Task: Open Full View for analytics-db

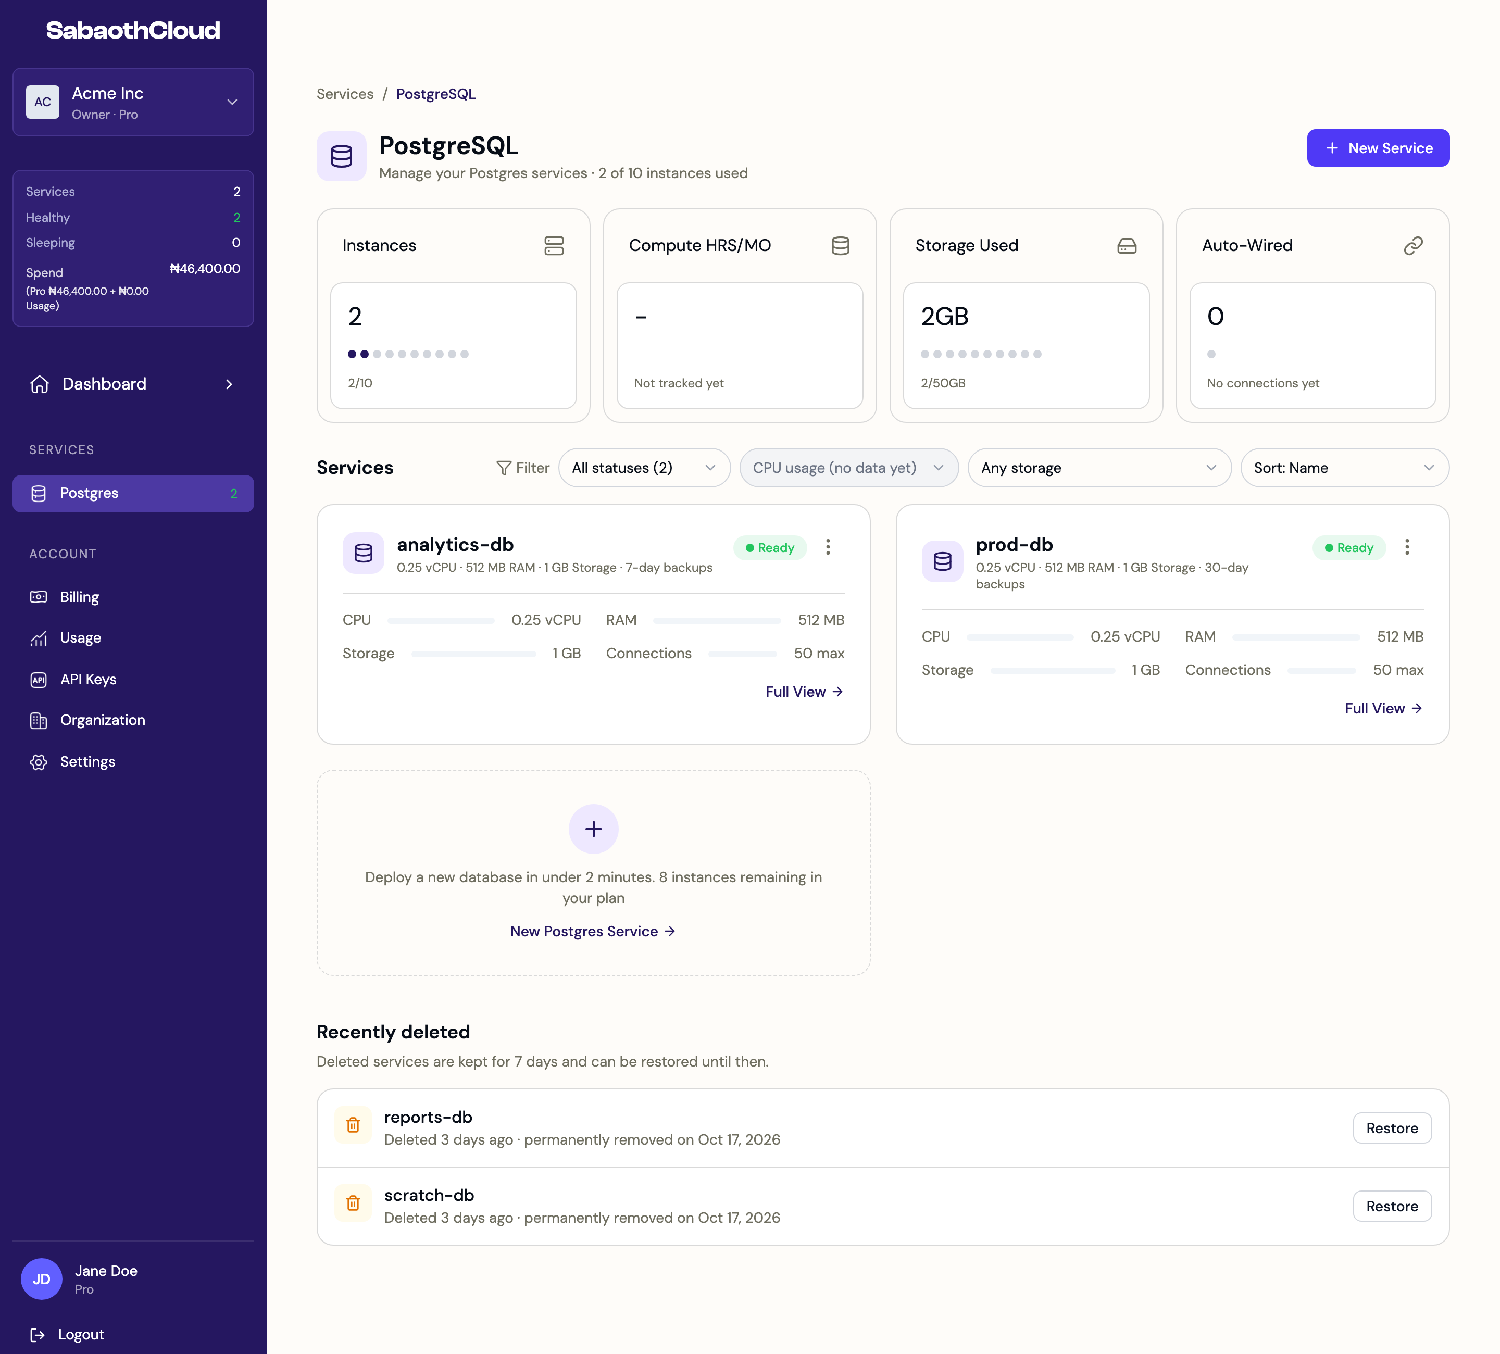Action: point(804,692)
